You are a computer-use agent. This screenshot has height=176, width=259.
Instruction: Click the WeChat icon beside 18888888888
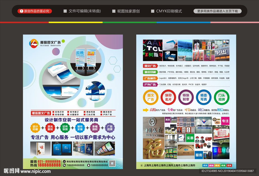click(64, 165)
